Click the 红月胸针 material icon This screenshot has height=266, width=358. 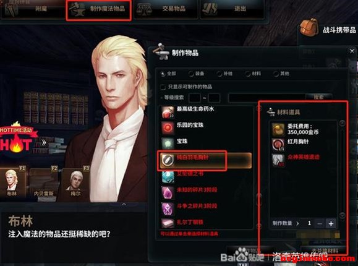pos(278,144)
